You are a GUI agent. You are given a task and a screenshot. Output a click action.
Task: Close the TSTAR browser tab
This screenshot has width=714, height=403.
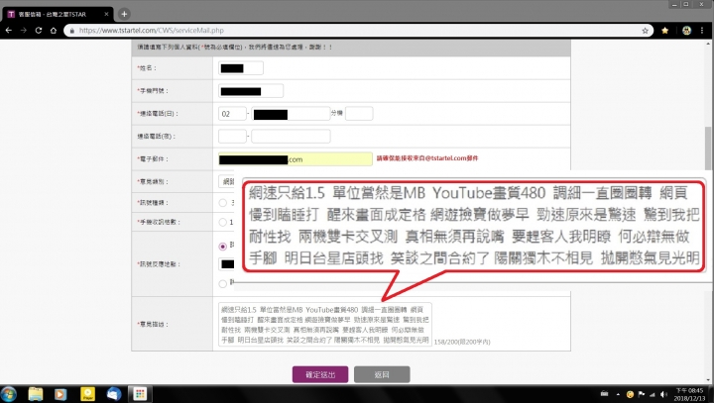click(106, 14)
